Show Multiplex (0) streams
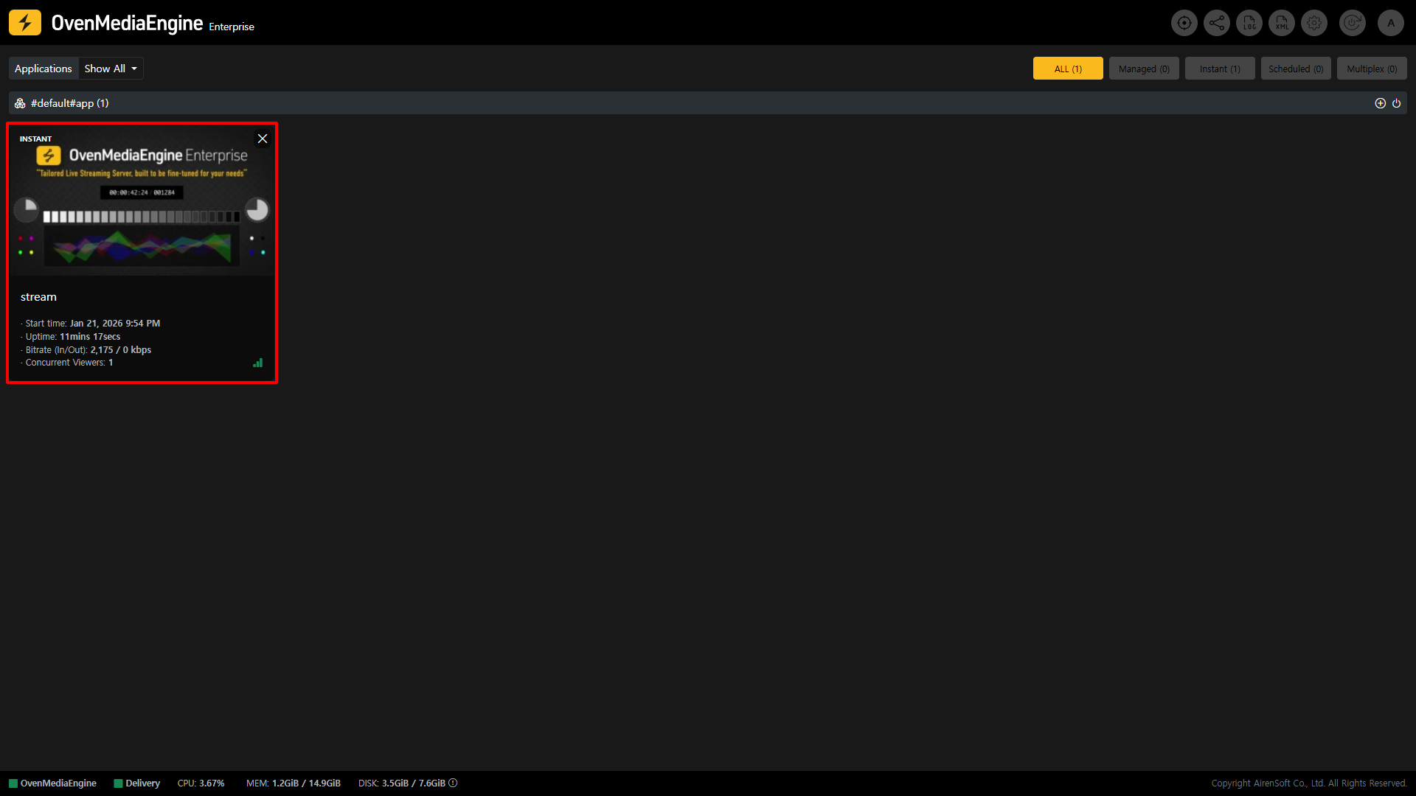The height and width of the screenshot is (796, 1416). pyautogui.click(x=1371, y=69)
